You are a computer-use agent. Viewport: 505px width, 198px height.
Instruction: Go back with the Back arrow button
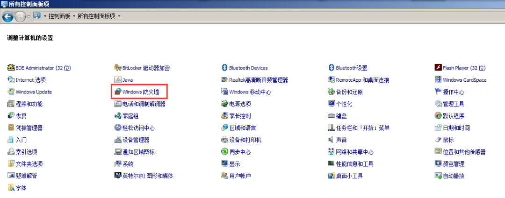(x=8, y=17)
